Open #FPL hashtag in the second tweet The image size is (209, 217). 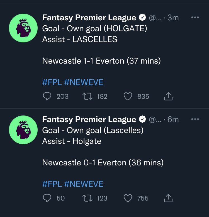[52, 184]
